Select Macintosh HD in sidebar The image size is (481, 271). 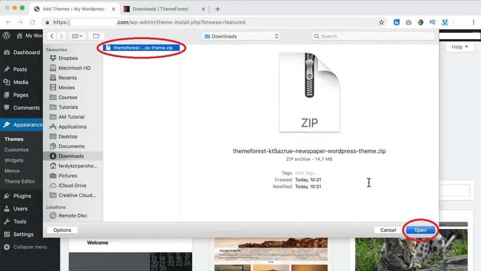tap(74, 68)
